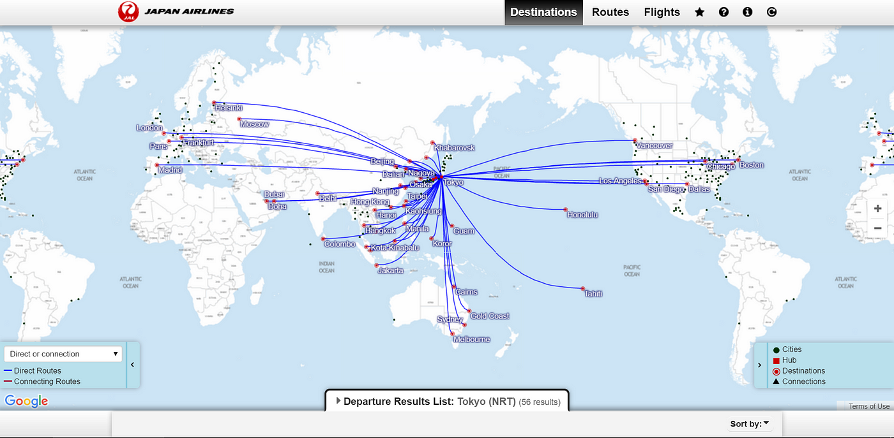
Task: Click the London city label
Action: [149, 128]
